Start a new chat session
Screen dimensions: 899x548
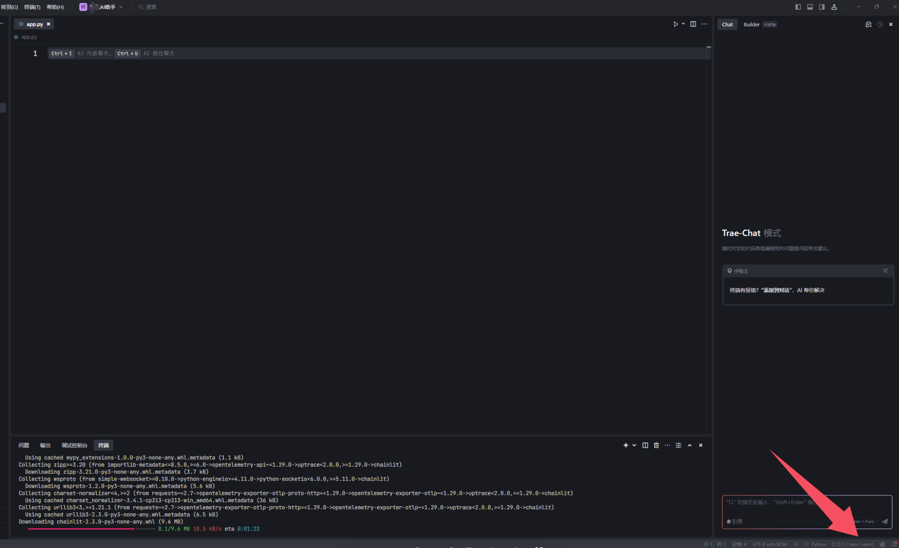(868, 25)
